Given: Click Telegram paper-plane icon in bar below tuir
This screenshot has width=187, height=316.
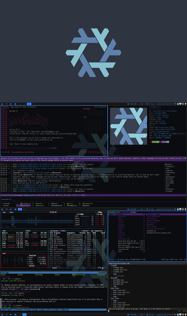Looking at the screenshot, I should coord(6,314).
